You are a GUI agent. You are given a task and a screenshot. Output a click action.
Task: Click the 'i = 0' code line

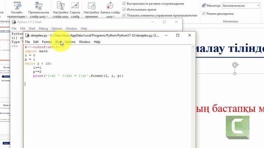point(30,55)
